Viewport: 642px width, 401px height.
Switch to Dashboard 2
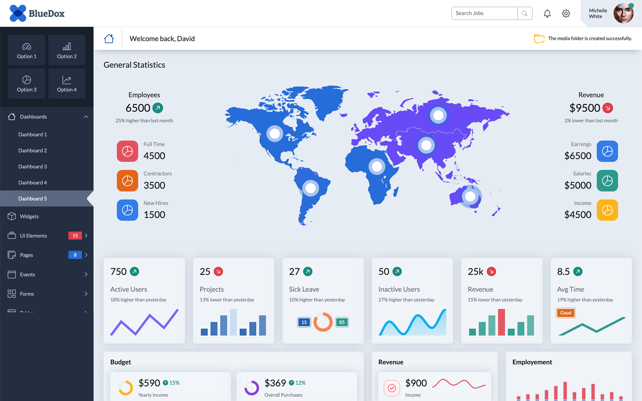click(33, 150)
